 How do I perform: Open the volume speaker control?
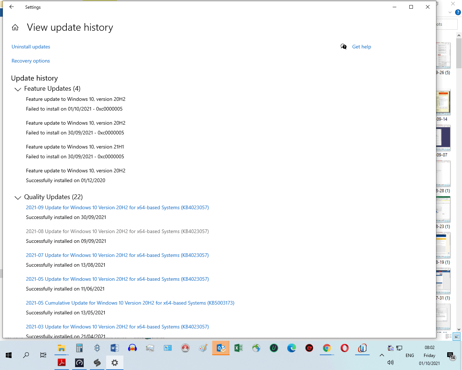(x=391, y=362)
